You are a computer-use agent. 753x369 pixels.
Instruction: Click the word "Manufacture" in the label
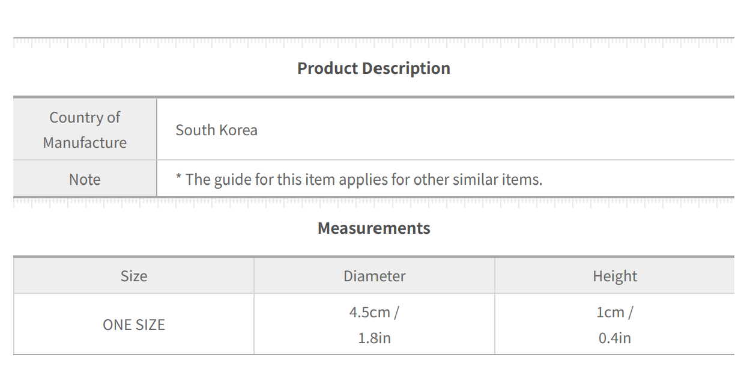point(85,143)
